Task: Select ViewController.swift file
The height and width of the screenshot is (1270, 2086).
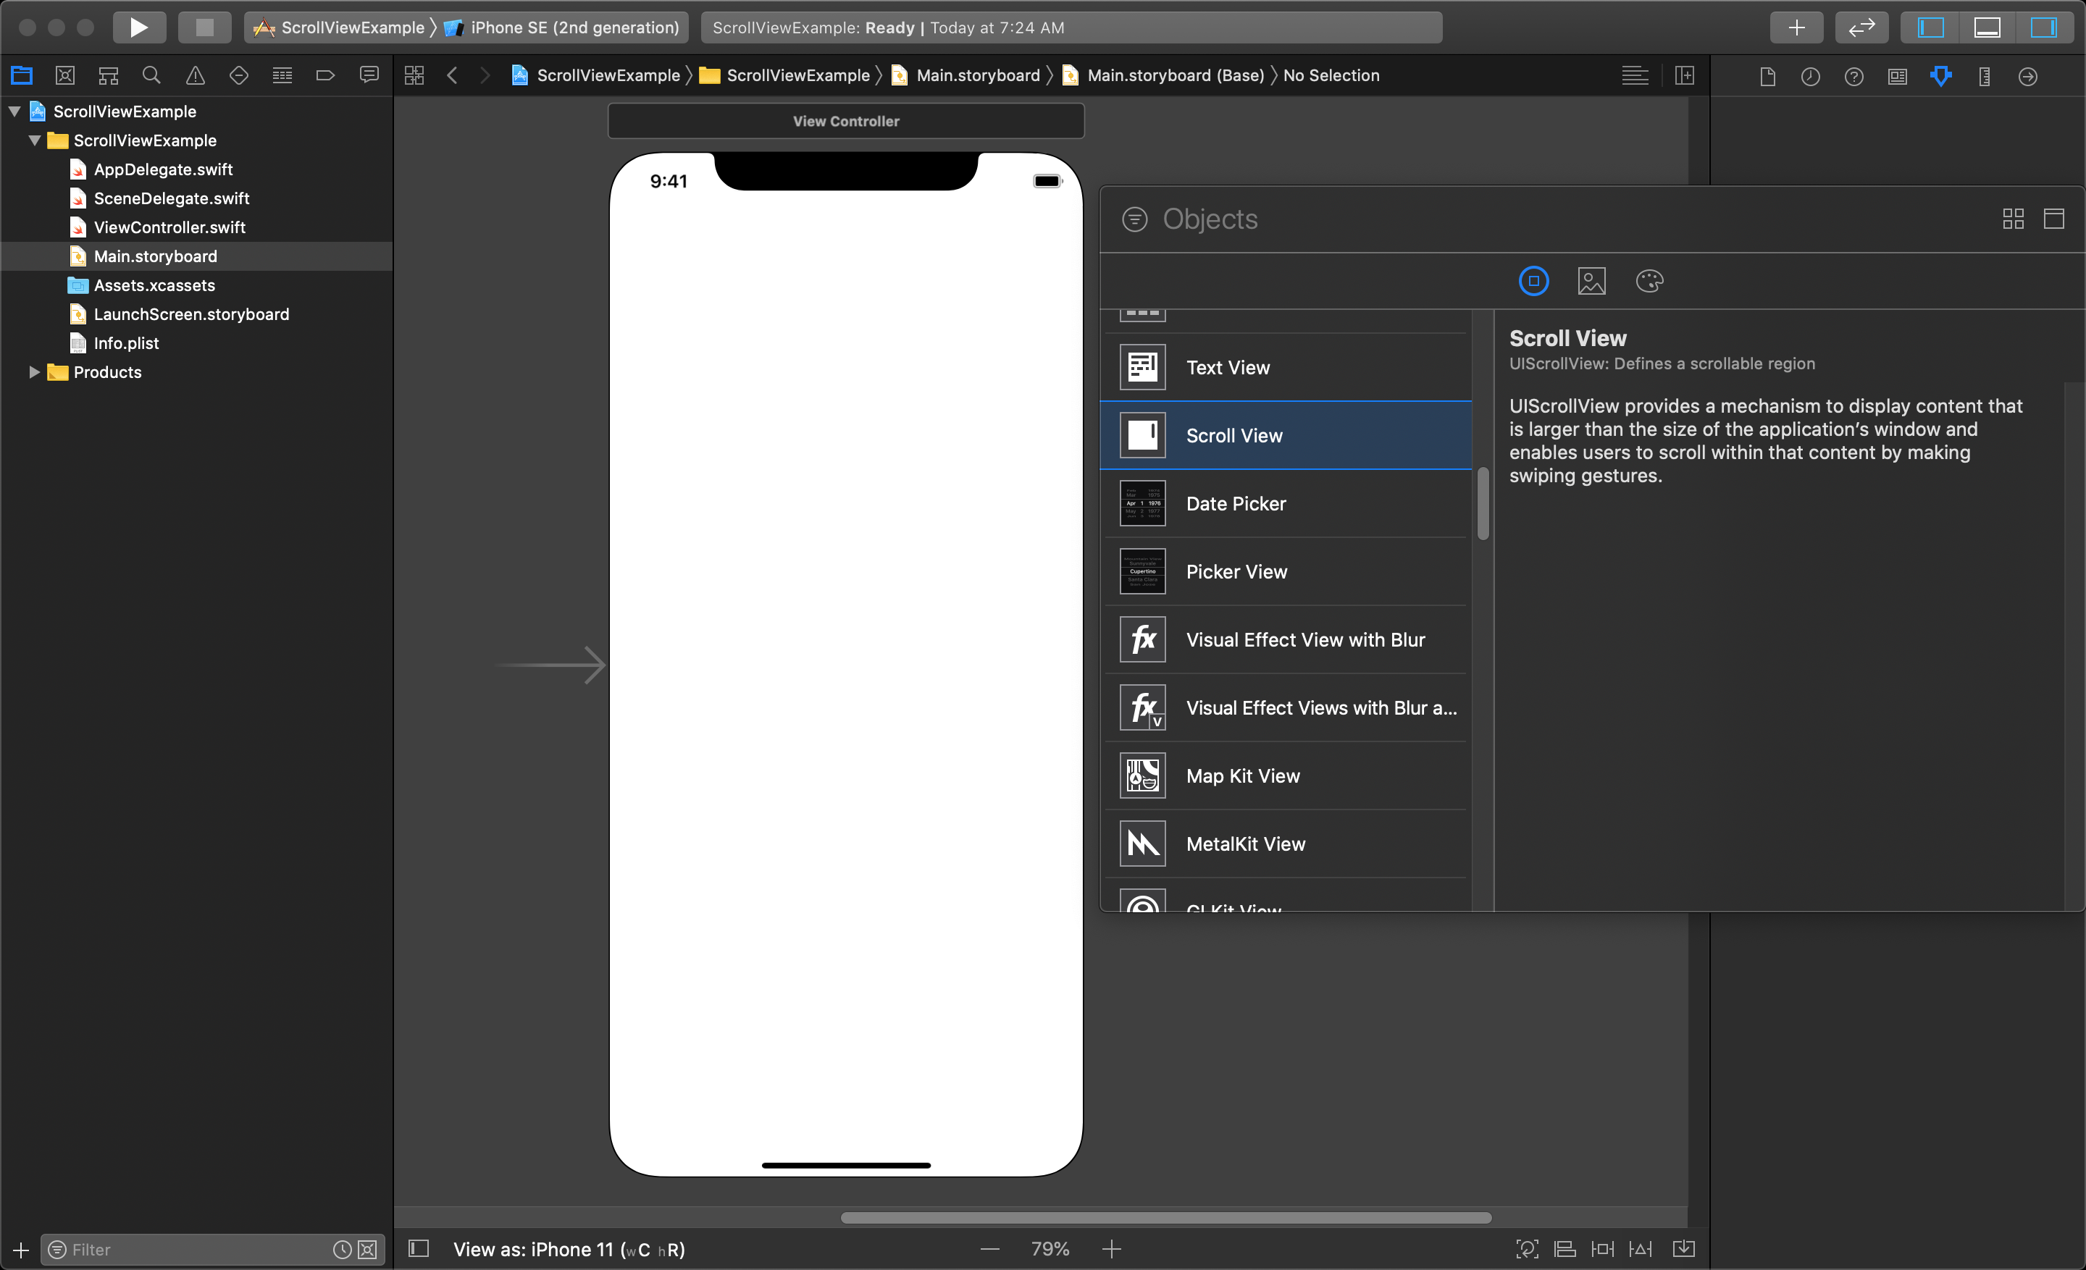Action: (x=168, y=227)
